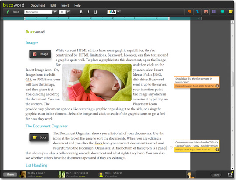
Task: Select the List numbering toolbar icon
Action: pyautogui.click(x=198, y=12)
